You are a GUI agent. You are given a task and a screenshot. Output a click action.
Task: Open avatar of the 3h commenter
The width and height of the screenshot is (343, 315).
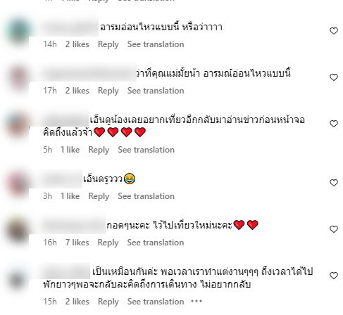[x=18, y=182]
